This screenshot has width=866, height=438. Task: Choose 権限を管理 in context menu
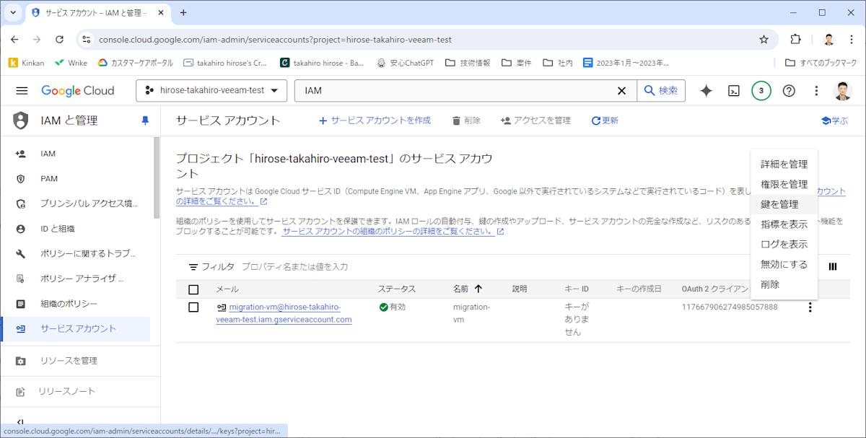[x=784, y=184]
